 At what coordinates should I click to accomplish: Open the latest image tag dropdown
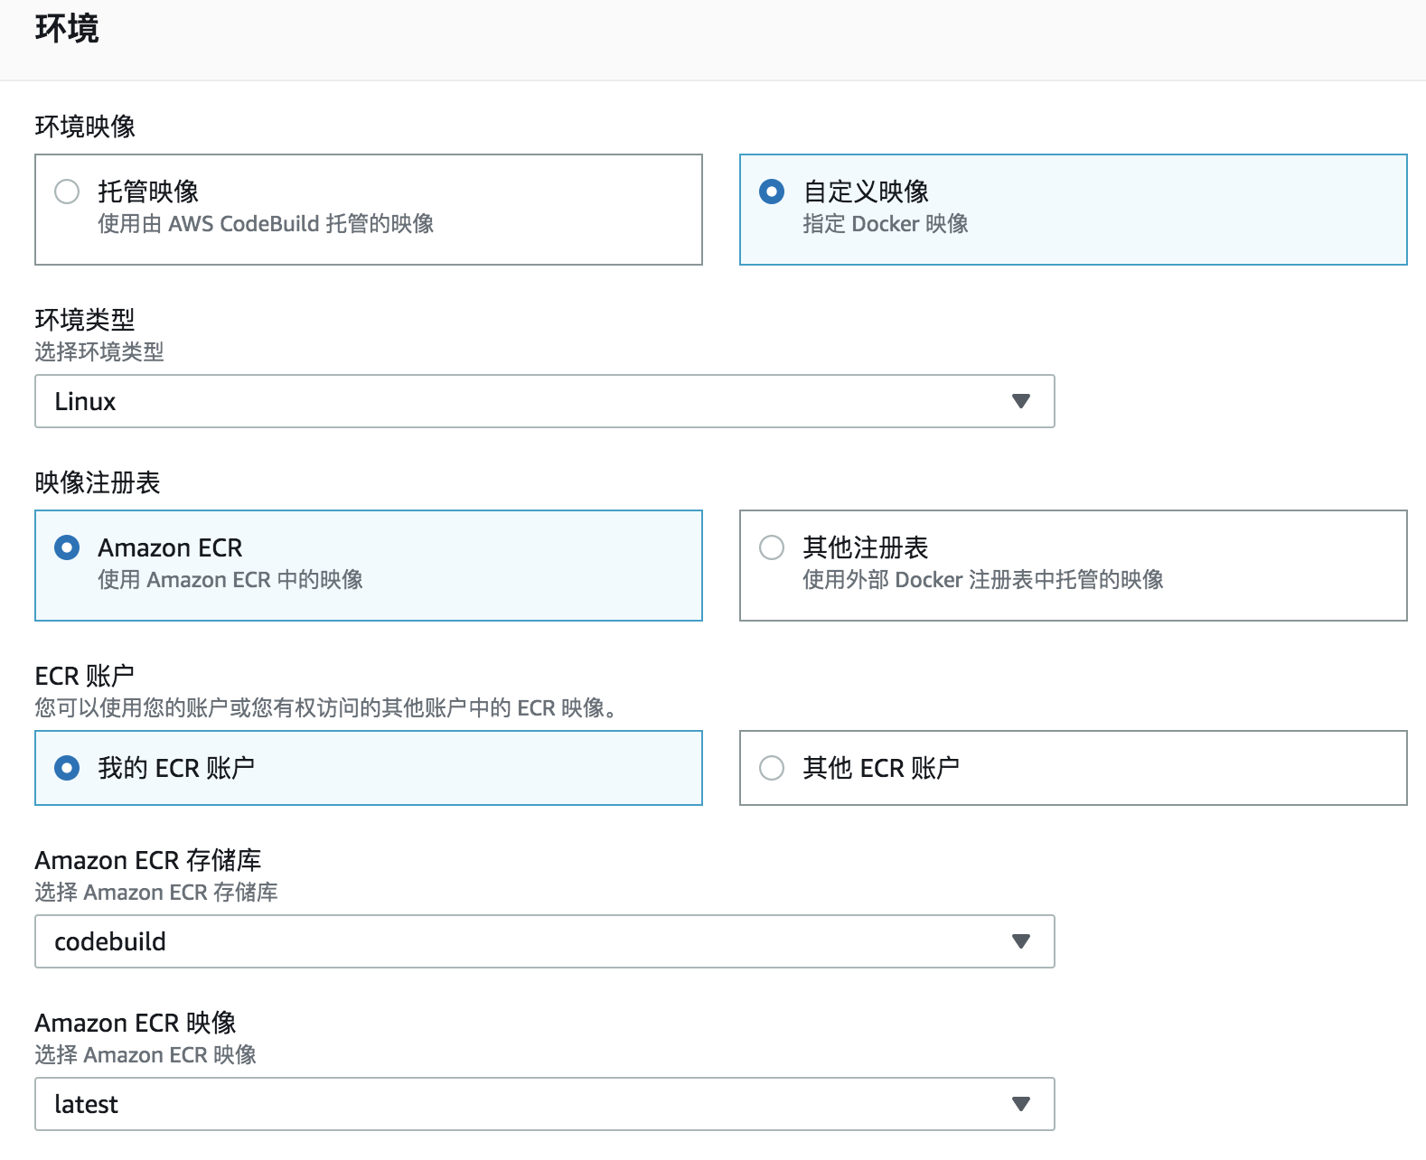point(545,1104)
